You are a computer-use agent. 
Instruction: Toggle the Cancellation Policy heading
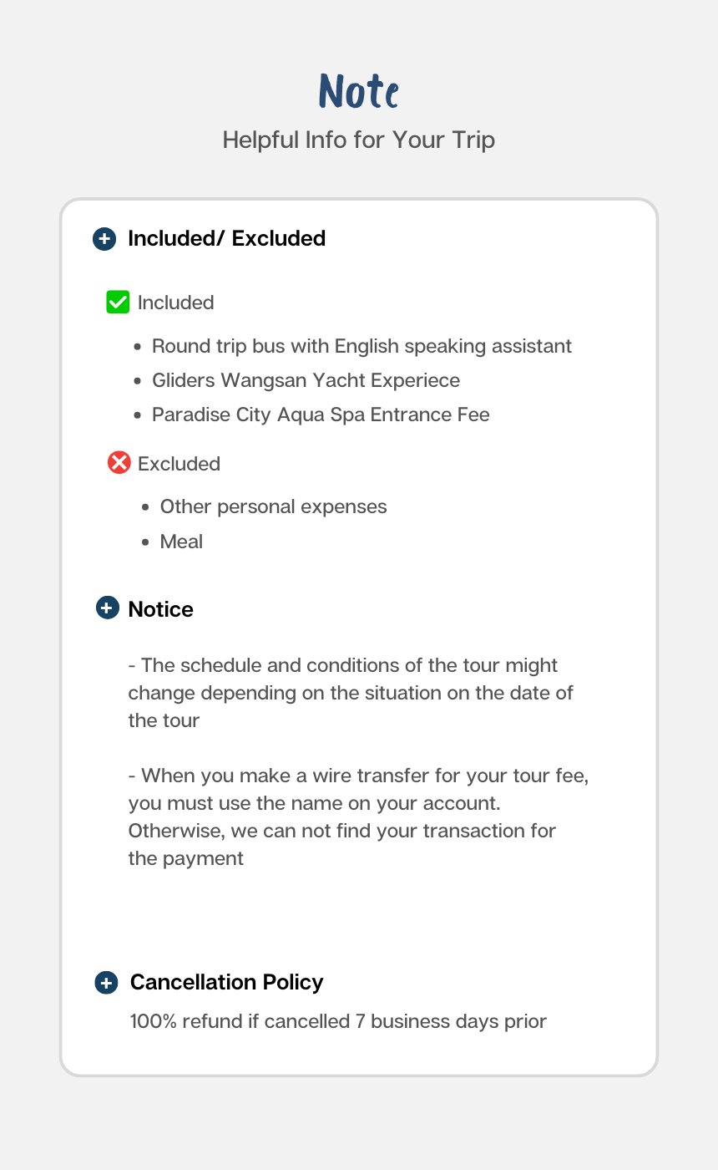(226, 982)
